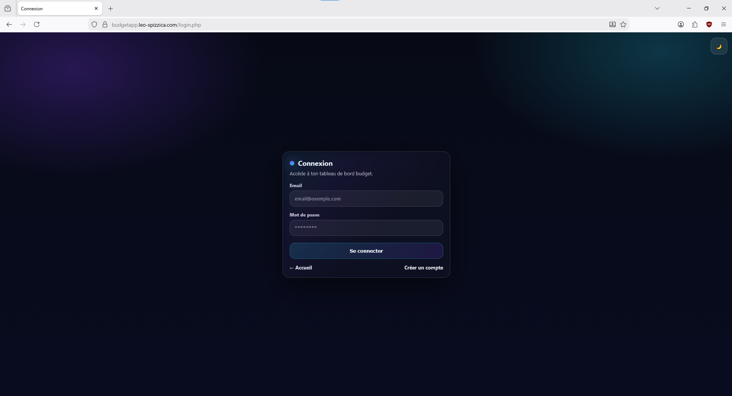The image size is (732, 396).
Task: Open the Firefox account icon
Action: pyautogui.click(x=681, y=24)
